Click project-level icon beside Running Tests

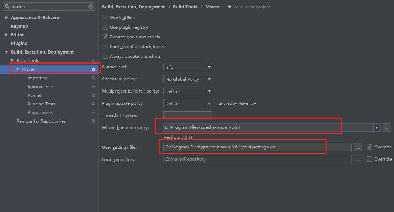[x=93, y=104]
